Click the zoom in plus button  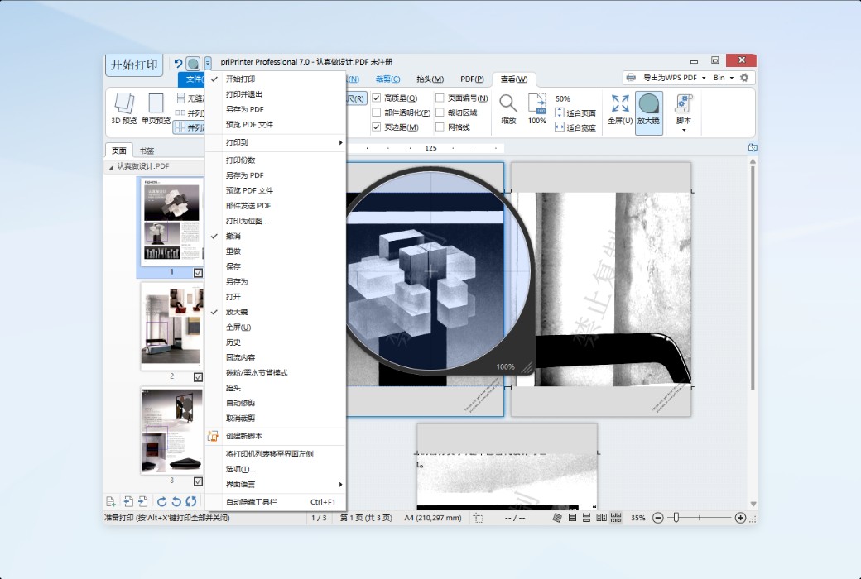tap(740, 518)
